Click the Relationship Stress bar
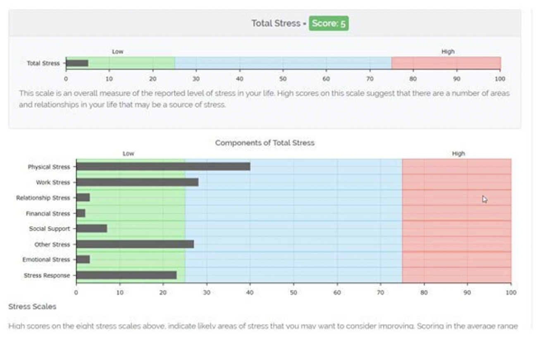 tap(83, 197)
